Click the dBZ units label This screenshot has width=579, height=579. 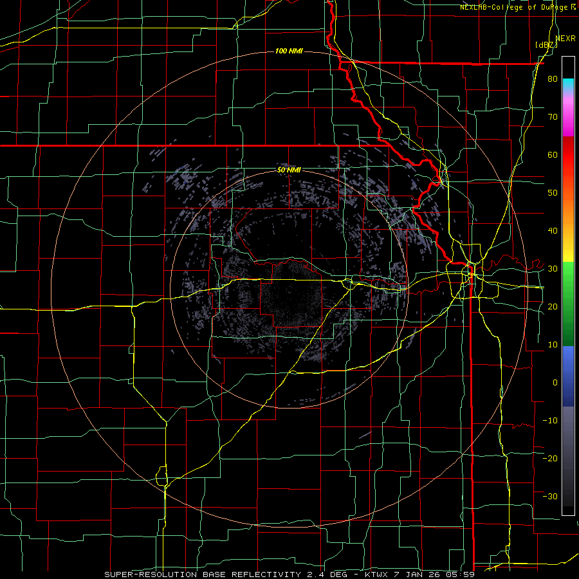pyautogui.click(x=546, y=45)
